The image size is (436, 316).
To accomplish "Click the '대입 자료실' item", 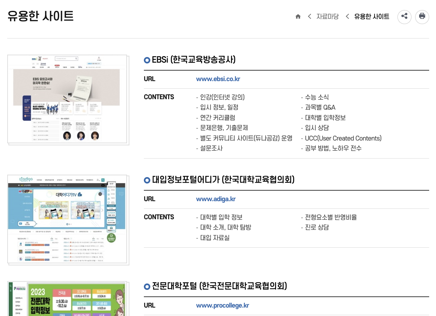I will click(213, 238).
